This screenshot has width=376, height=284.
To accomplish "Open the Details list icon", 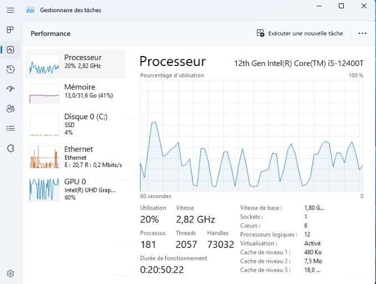I will (x=10, y=129).
